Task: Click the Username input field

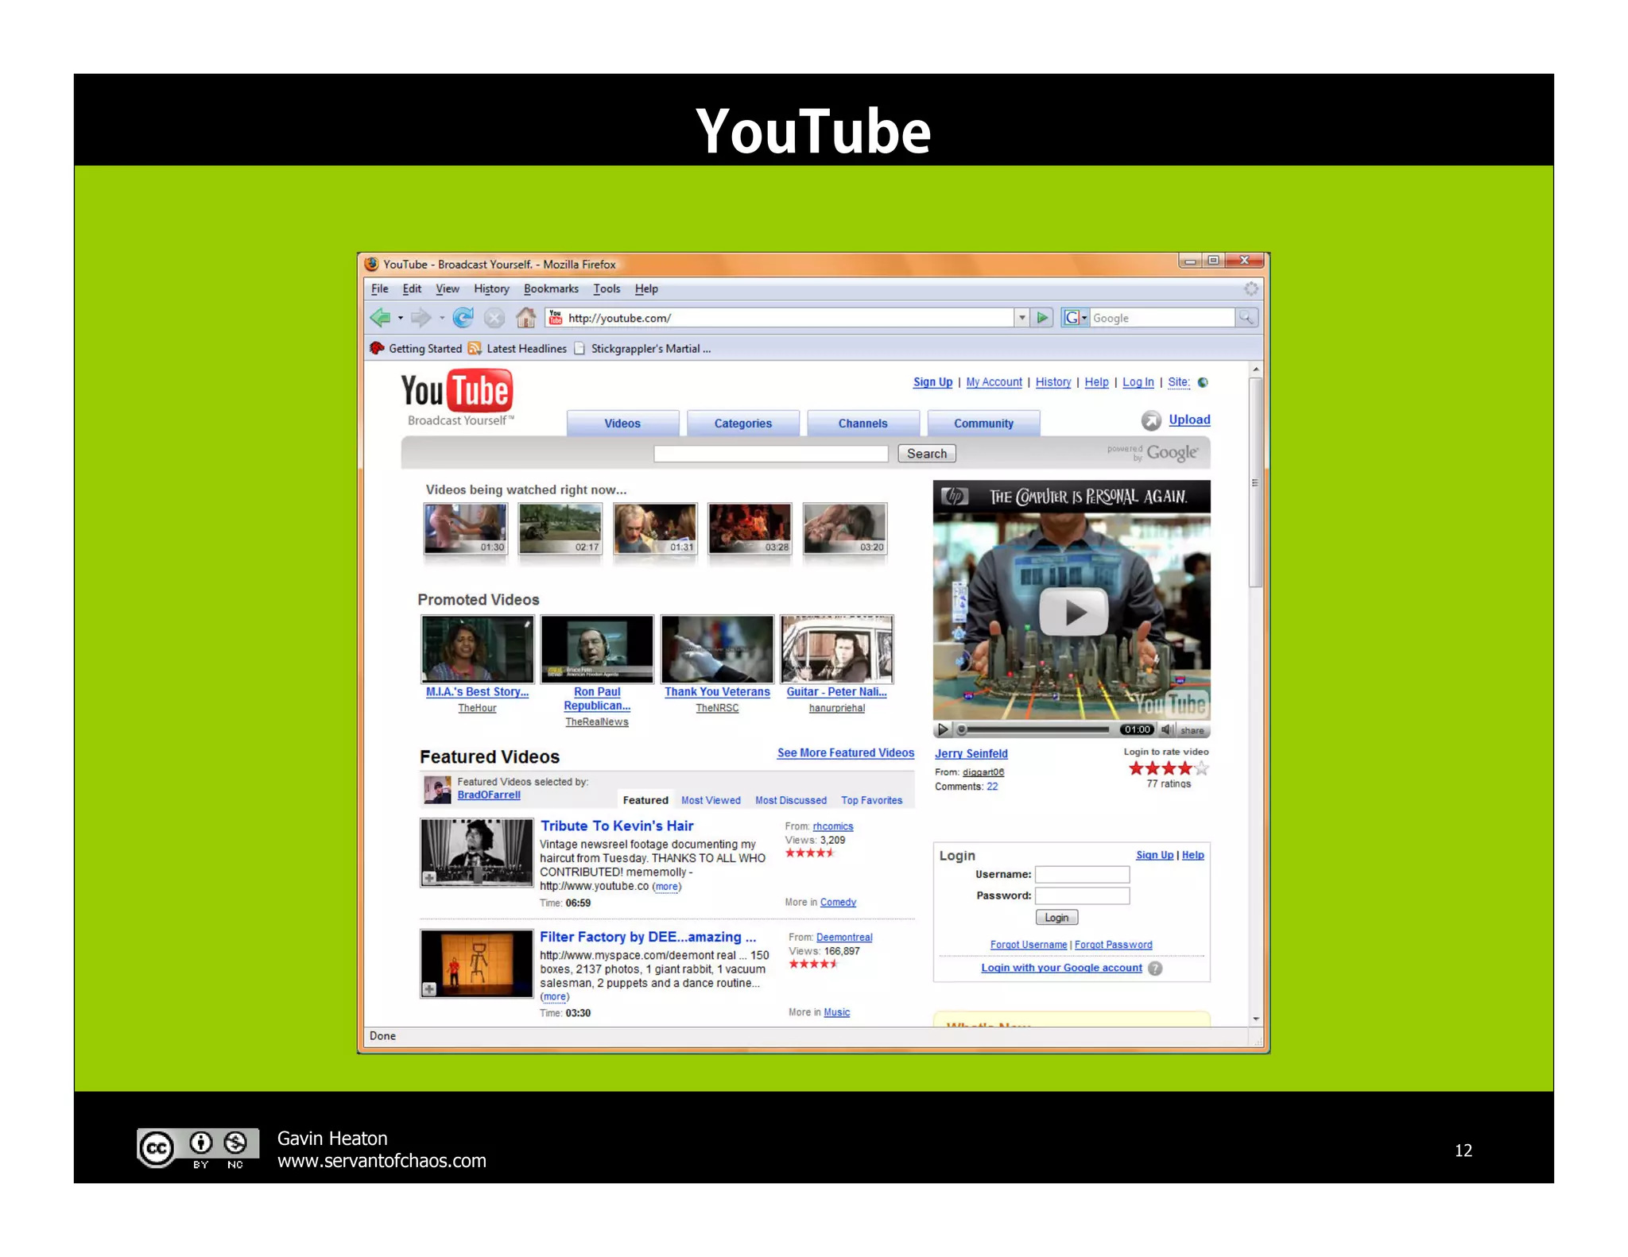Action: point(1082,875)
